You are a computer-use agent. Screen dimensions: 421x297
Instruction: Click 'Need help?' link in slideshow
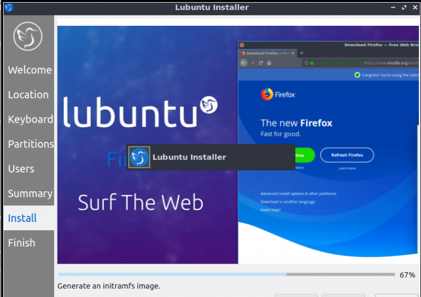click(270, 210)
